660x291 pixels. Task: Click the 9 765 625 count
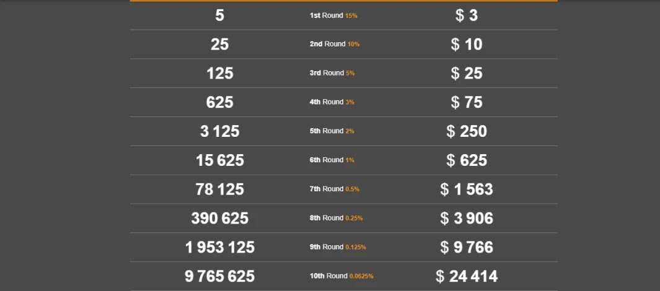coord(220,276)
